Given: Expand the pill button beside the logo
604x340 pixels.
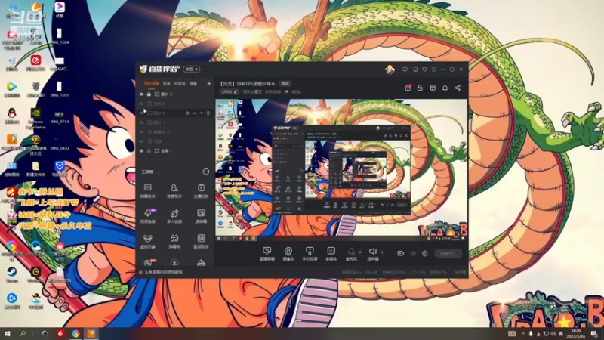Looking at the screenshot, I should pyautogui.click(x=192, y=70).
